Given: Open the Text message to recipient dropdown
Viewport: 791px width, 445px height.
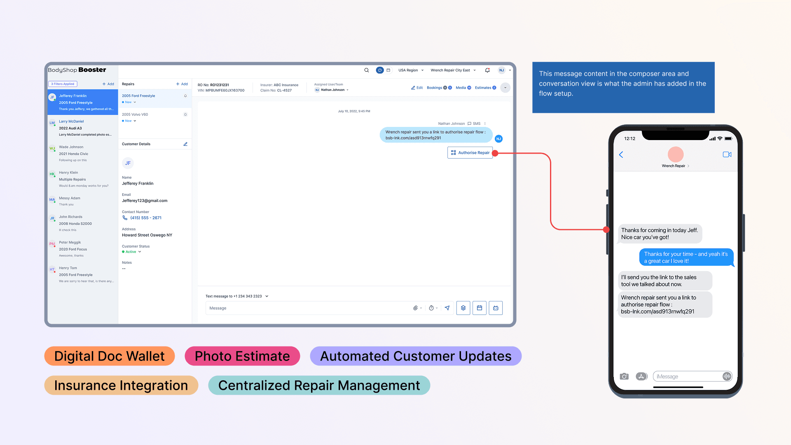Looking at the screenshot, I should tap(237, 296).
